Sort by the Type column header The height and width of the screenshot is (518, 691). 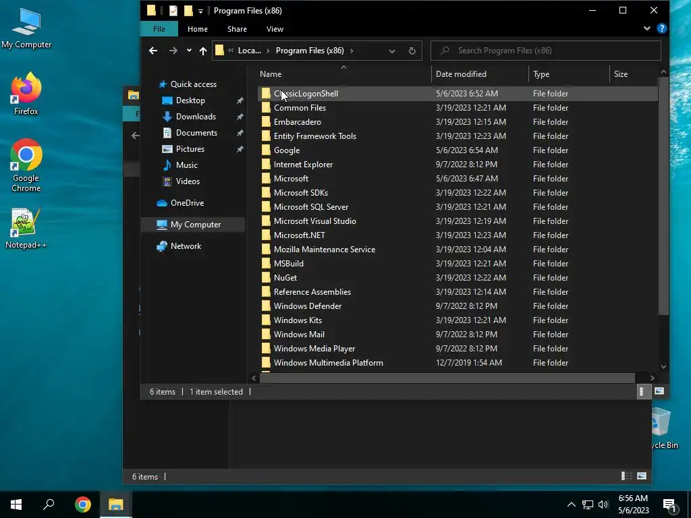[x=569, y=74]
